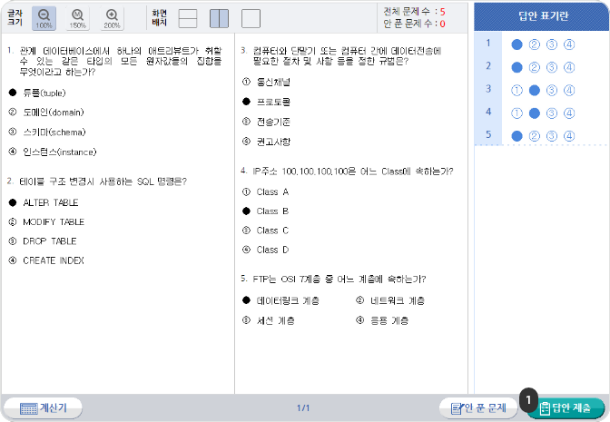
Task: Select the horizontal split screen layout
Action: coord(187,18)
